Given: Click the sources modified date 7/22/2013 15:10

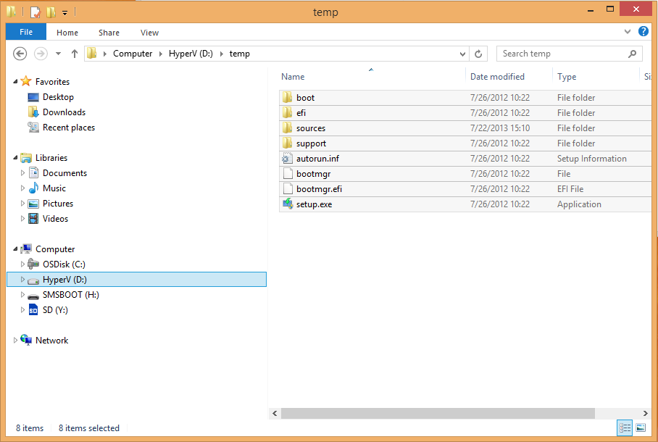Looking at the screenshot, I should coord(500,128).
